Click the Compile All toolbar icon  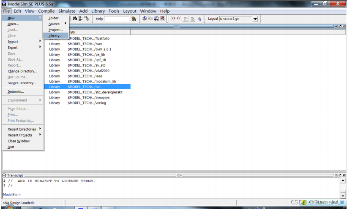pyautogui.click(x=150, y=19)
